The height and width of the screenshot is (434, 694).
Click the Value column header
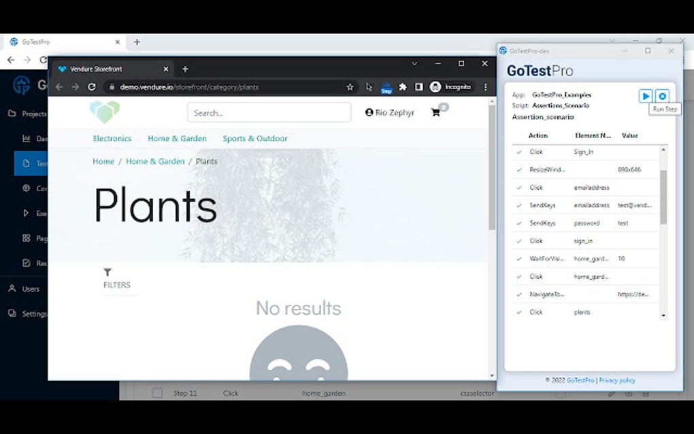629,135
